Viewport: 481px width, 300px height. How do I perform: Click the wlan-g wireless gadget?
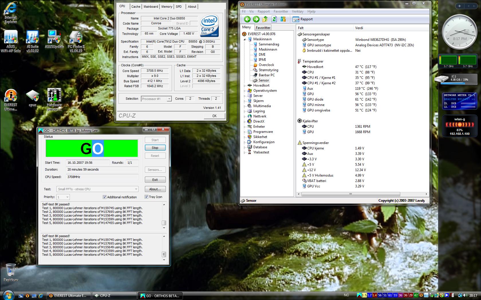[x=460, y=126]
